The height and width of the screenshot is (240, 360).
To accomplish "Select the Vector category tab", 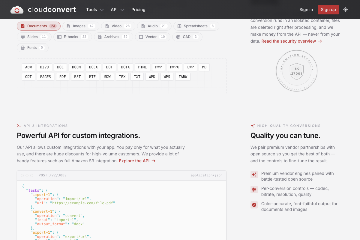I will click(153, 37).
